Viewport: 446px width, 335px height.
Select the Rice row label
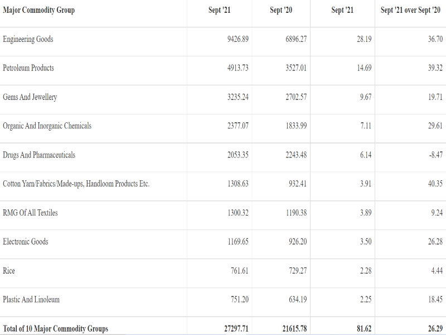(9, 271)
